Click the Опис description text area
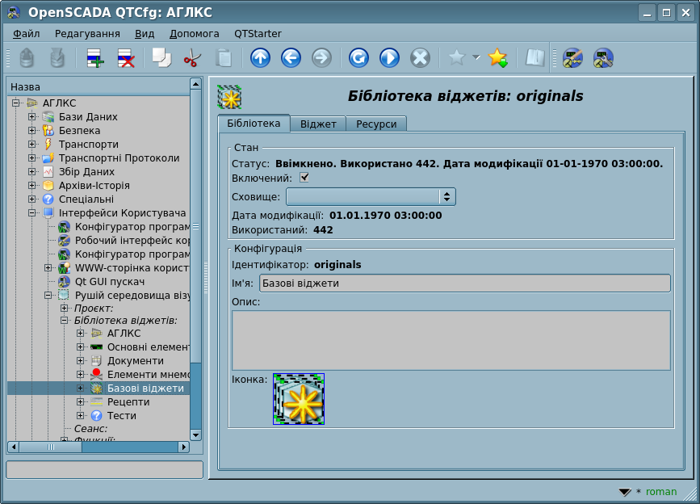The image size is (700, 504). pos(451,341)
